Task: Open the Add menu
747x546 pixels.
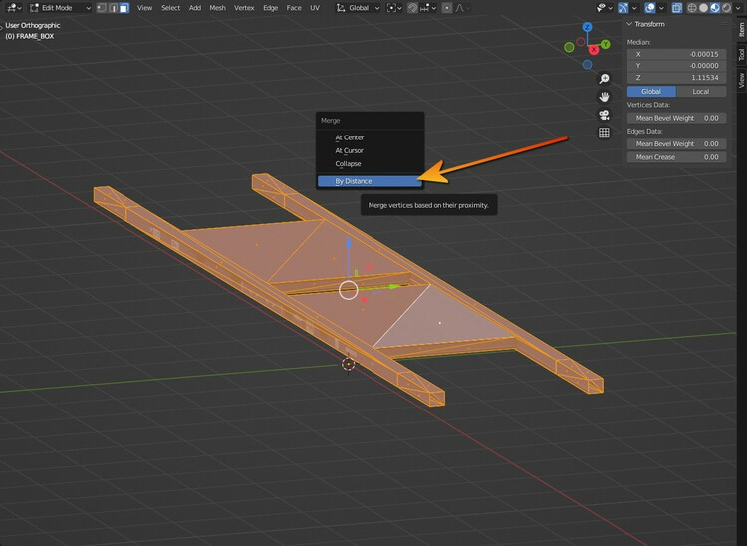Action: [195, 8]
